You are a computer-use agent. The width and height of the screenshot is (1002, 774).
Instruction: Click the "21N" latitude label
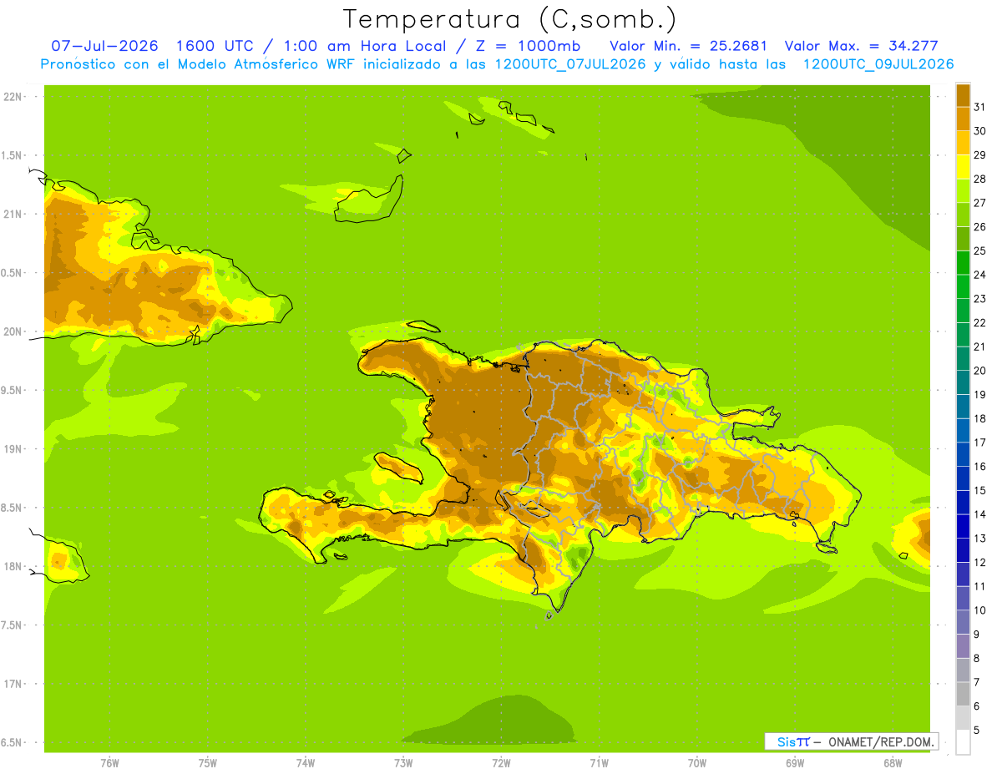point(13,215)
